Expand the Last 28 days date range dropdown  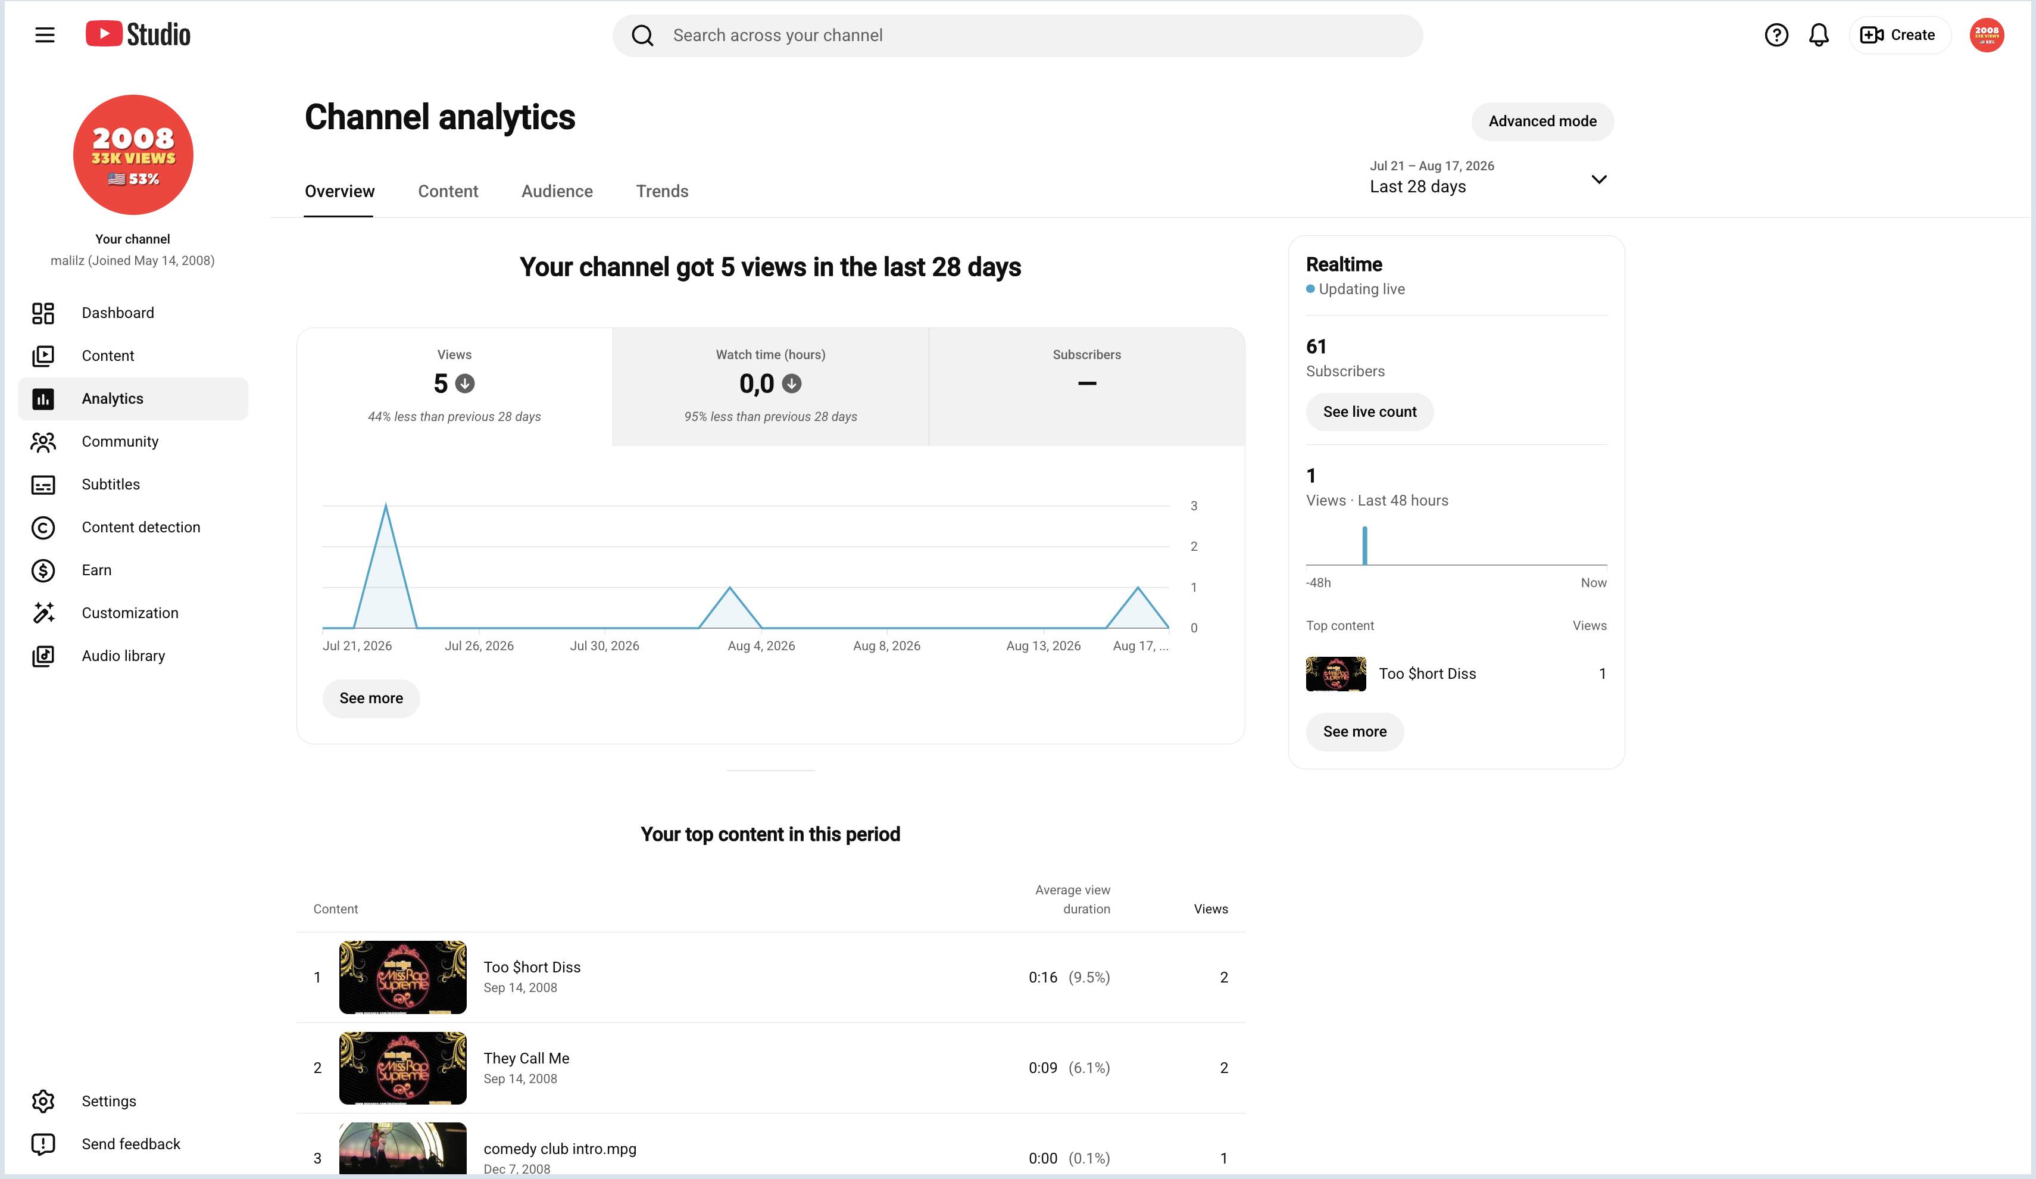pyautogui.click(x=1488, y=177)
